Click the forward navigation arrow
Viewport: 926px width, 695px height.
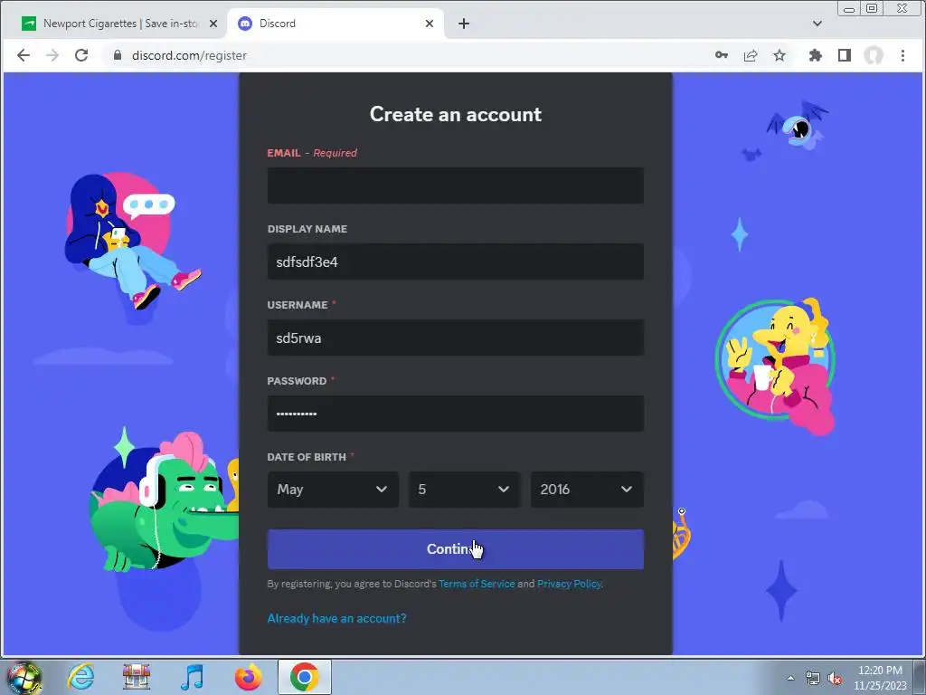(52, 55)
